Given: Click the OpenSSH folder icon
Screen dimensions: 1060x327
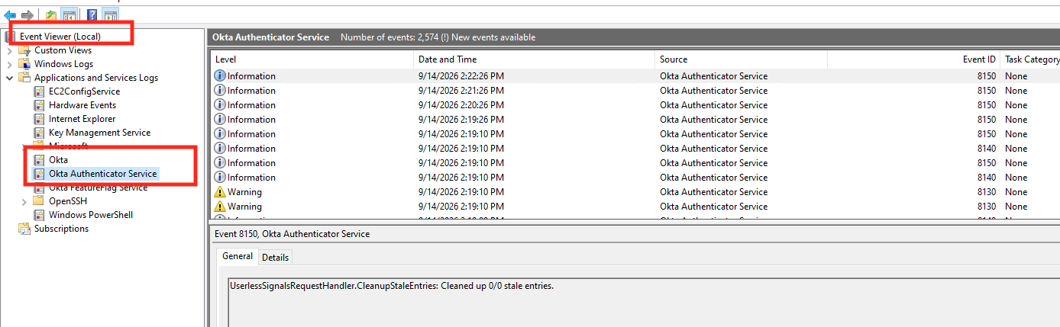Looking at the screenshot, I should point(39,201).
